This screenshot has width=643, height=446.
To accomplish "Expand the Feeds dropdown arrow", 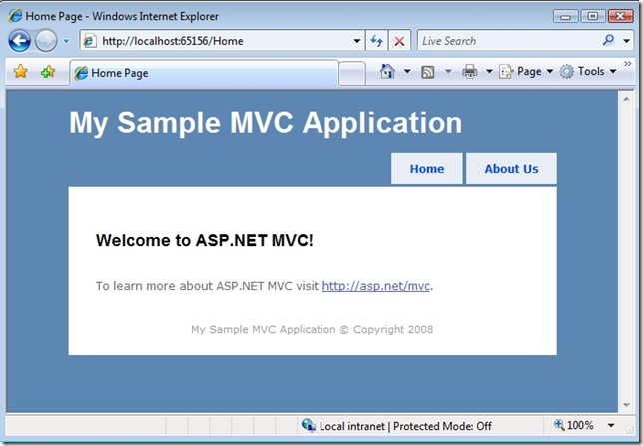I will (x=448, y=71).
